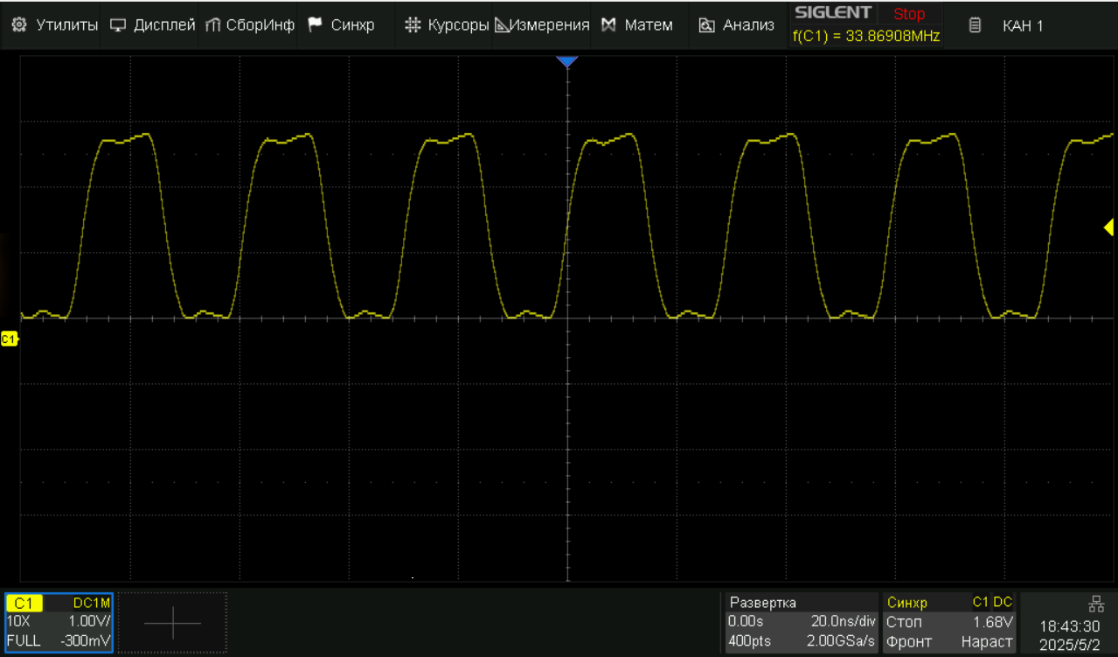Toggle channel C1 yellow label at bottom

24,603
